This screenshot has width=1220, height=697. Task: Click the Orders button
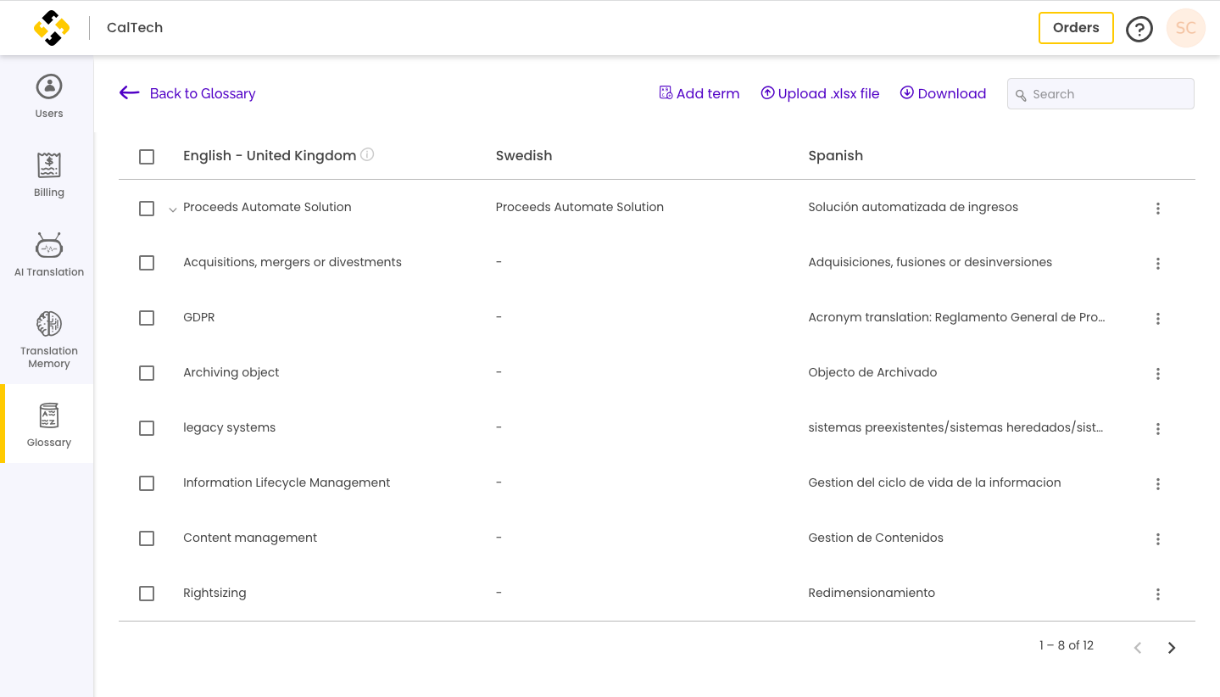click(x=1076, y=28)
